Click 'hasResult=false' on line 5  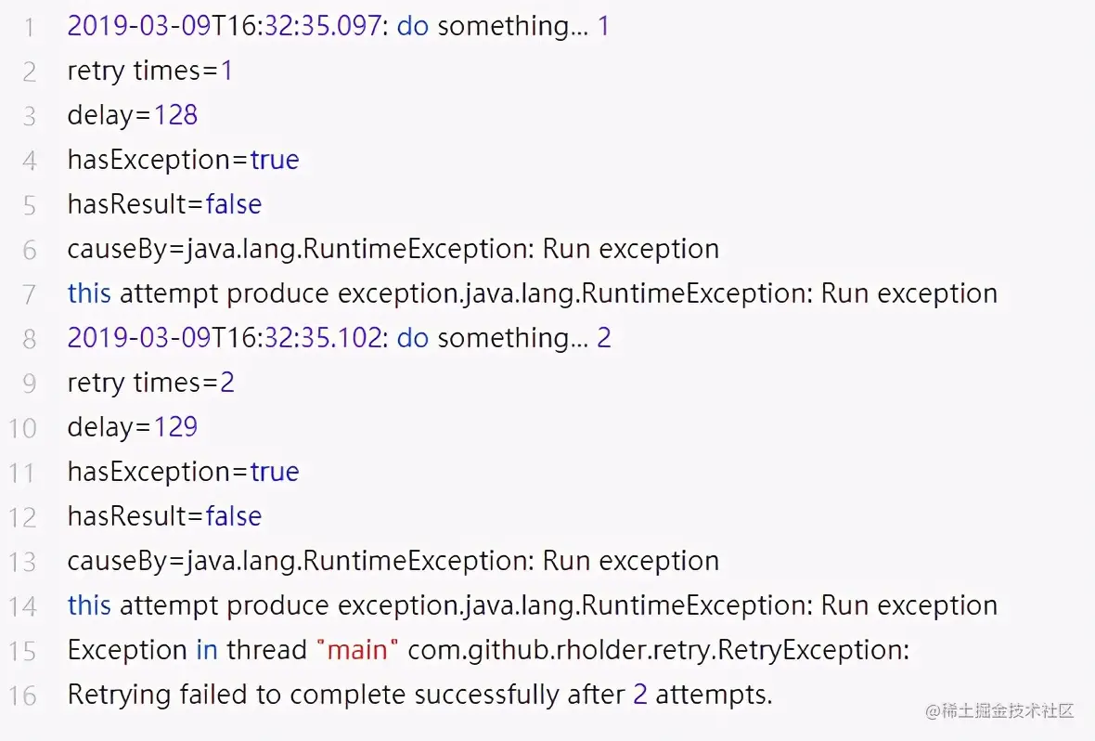pos(164,204)
